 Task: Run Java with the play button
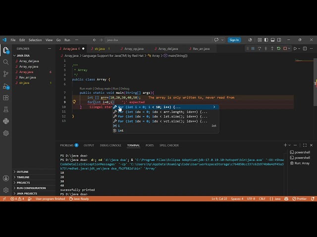coord(295,48)
